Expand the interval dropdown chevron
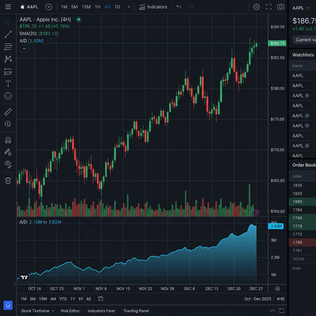Viewport: 316px width, 316px height. [x=129, y=7]
